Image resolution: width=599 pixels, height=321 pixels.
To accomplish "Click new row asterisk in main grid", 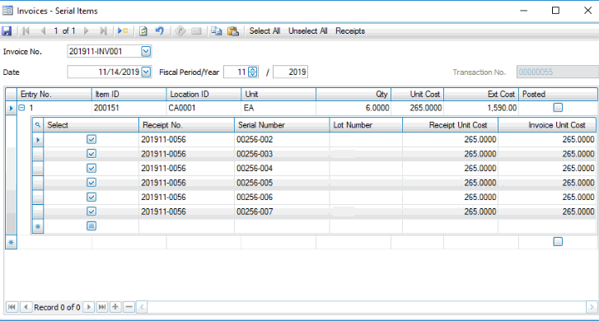I will [x=11, y=242].
